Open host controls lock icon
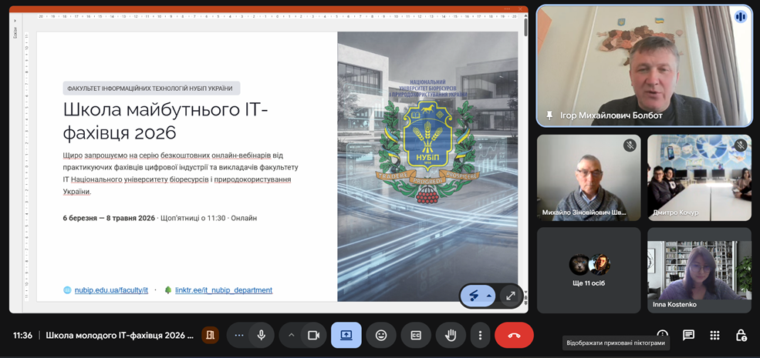 click(x=741, y=335)
